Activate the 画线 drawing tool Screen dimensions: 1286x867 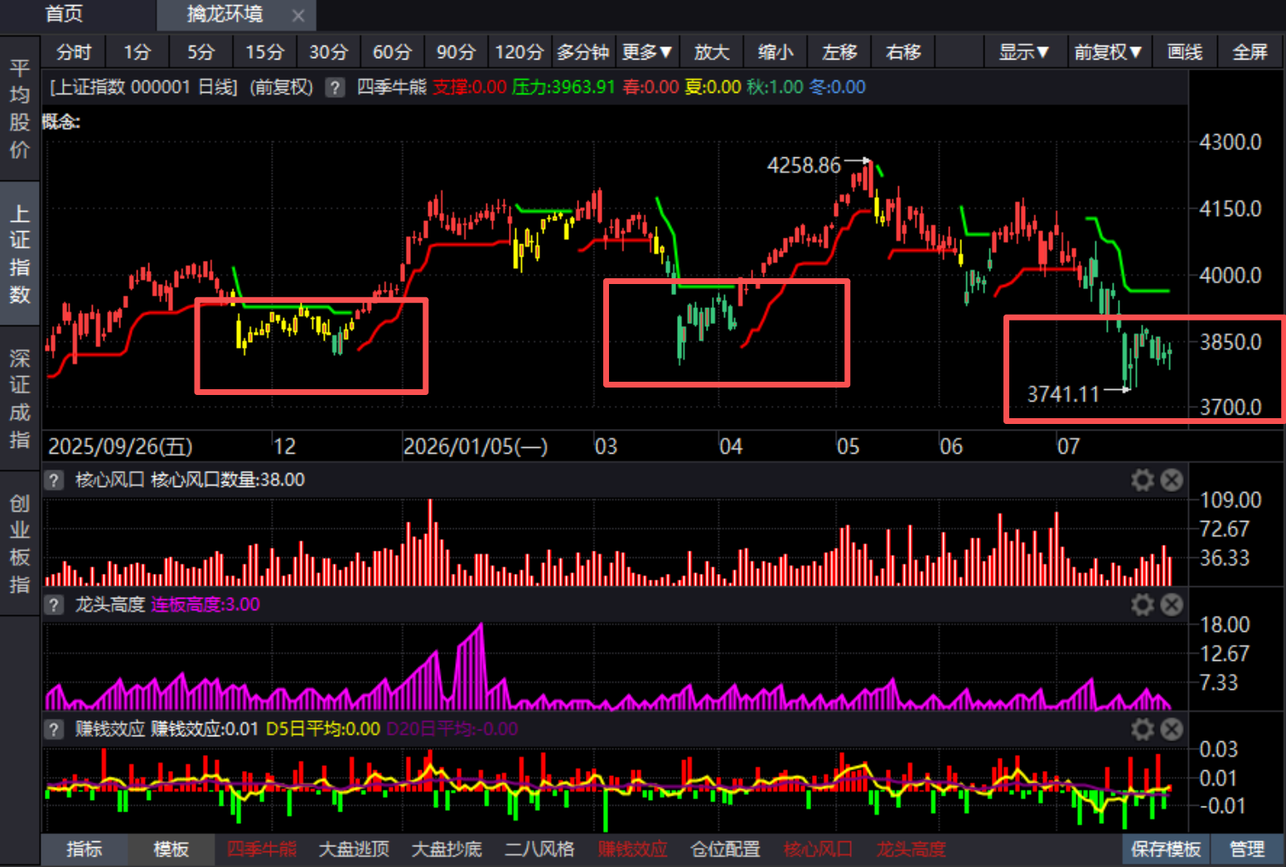pos(1185,52)
